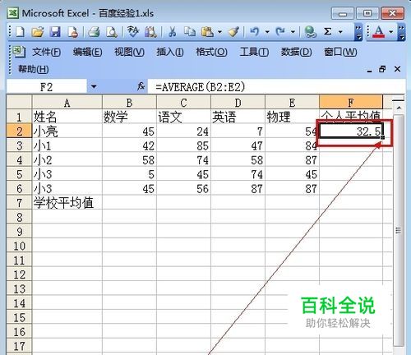Click the formula bar with =AVERAGE(B2:E2)

pyautogui.click(x=276, y=87)
